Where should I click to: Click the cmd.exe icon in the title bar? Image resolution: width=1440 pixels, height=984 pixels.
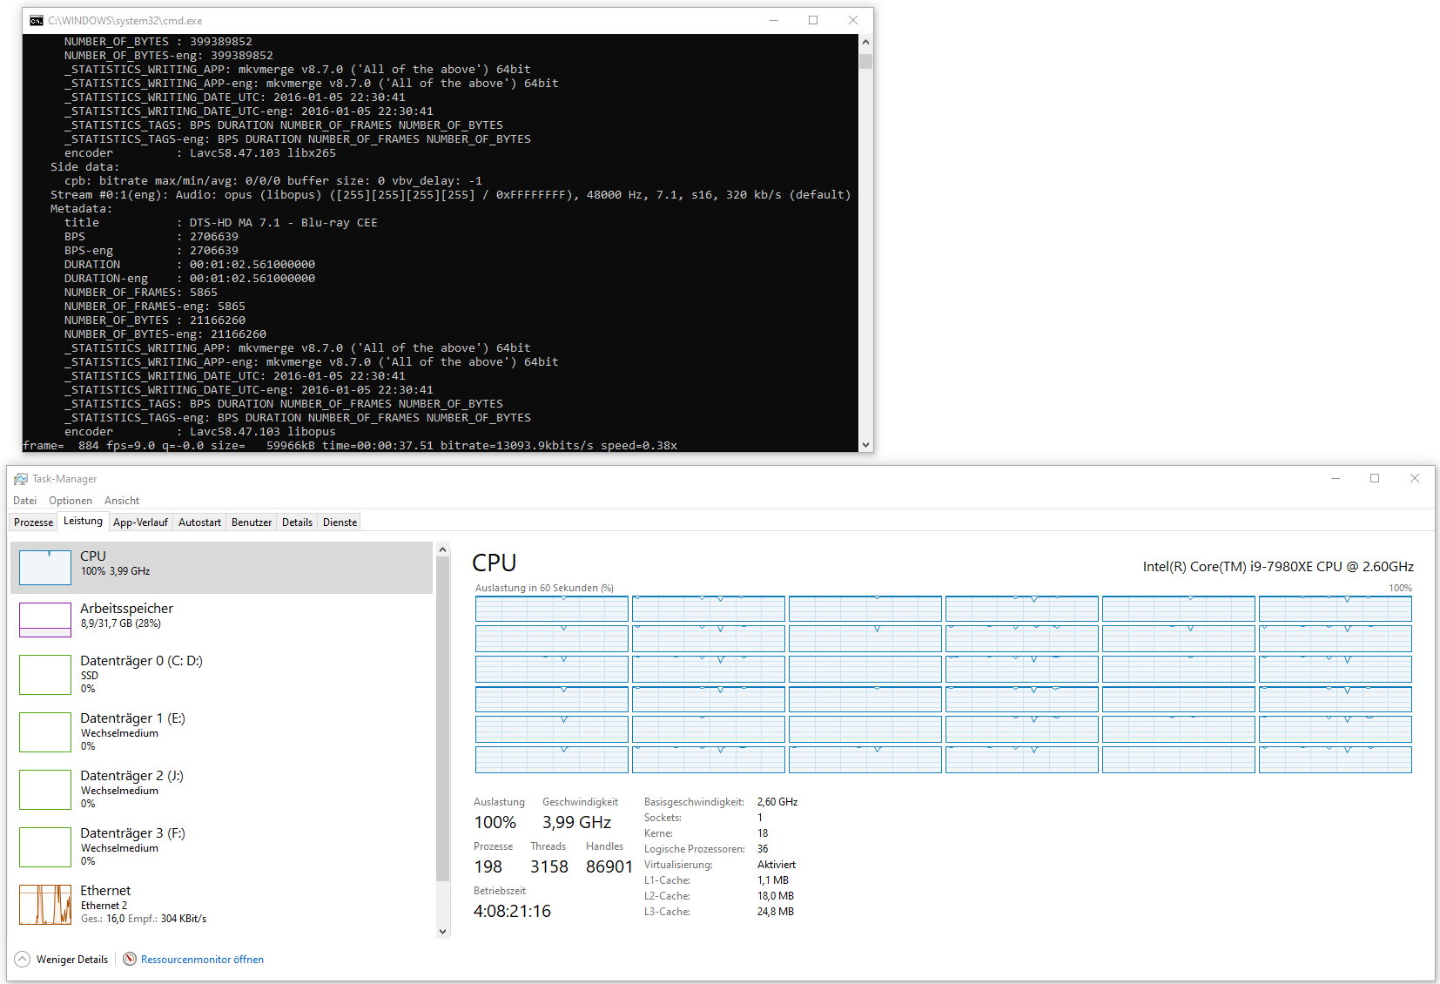tap(37, 21)
